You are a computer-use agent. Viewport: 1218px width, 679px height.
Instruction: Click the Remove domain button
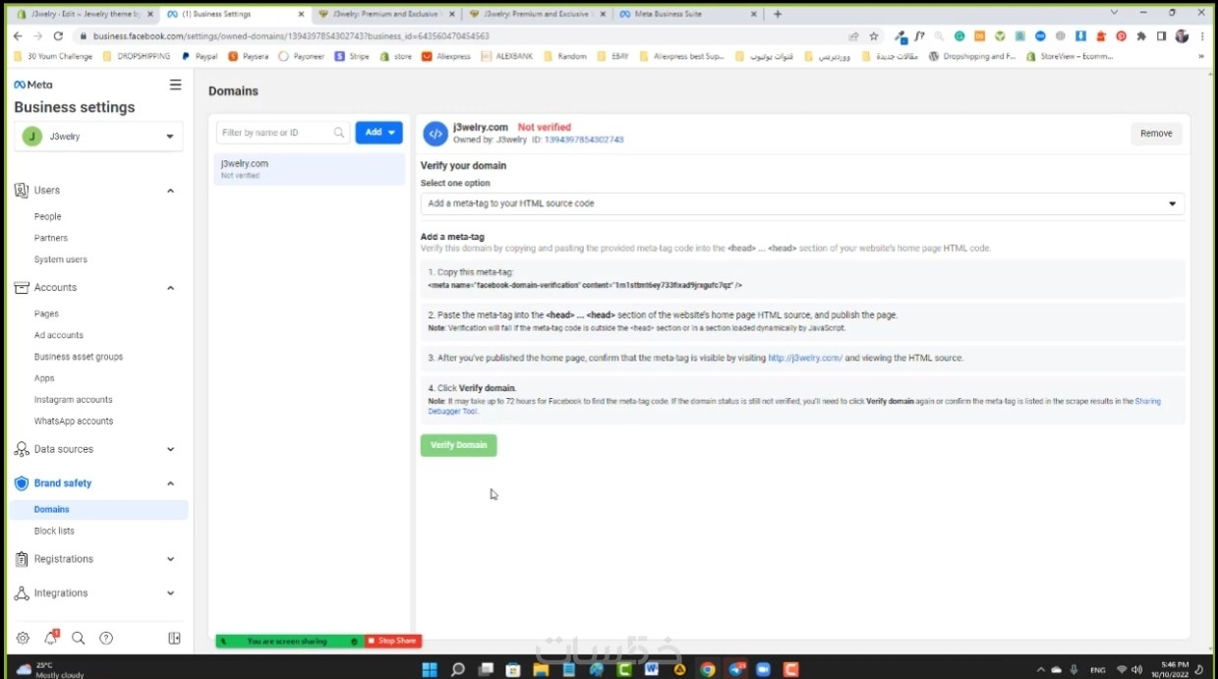(x=1156, y=134)
